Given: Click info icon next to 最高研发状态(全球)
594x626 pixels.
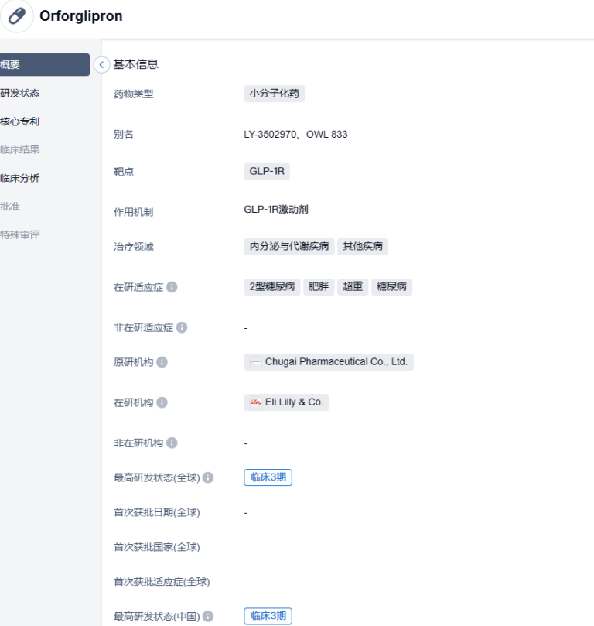Looking at the screenshot, I should [208, 477].
